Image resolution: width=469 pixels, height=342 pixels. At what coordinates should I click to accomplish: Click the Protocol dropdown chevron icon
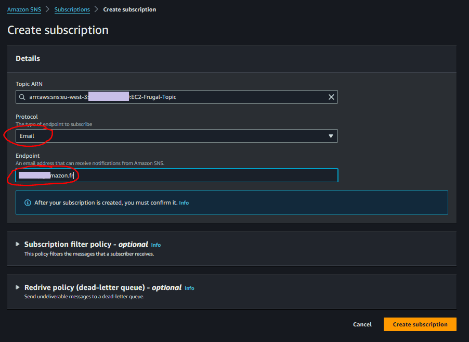click(331, 135)
